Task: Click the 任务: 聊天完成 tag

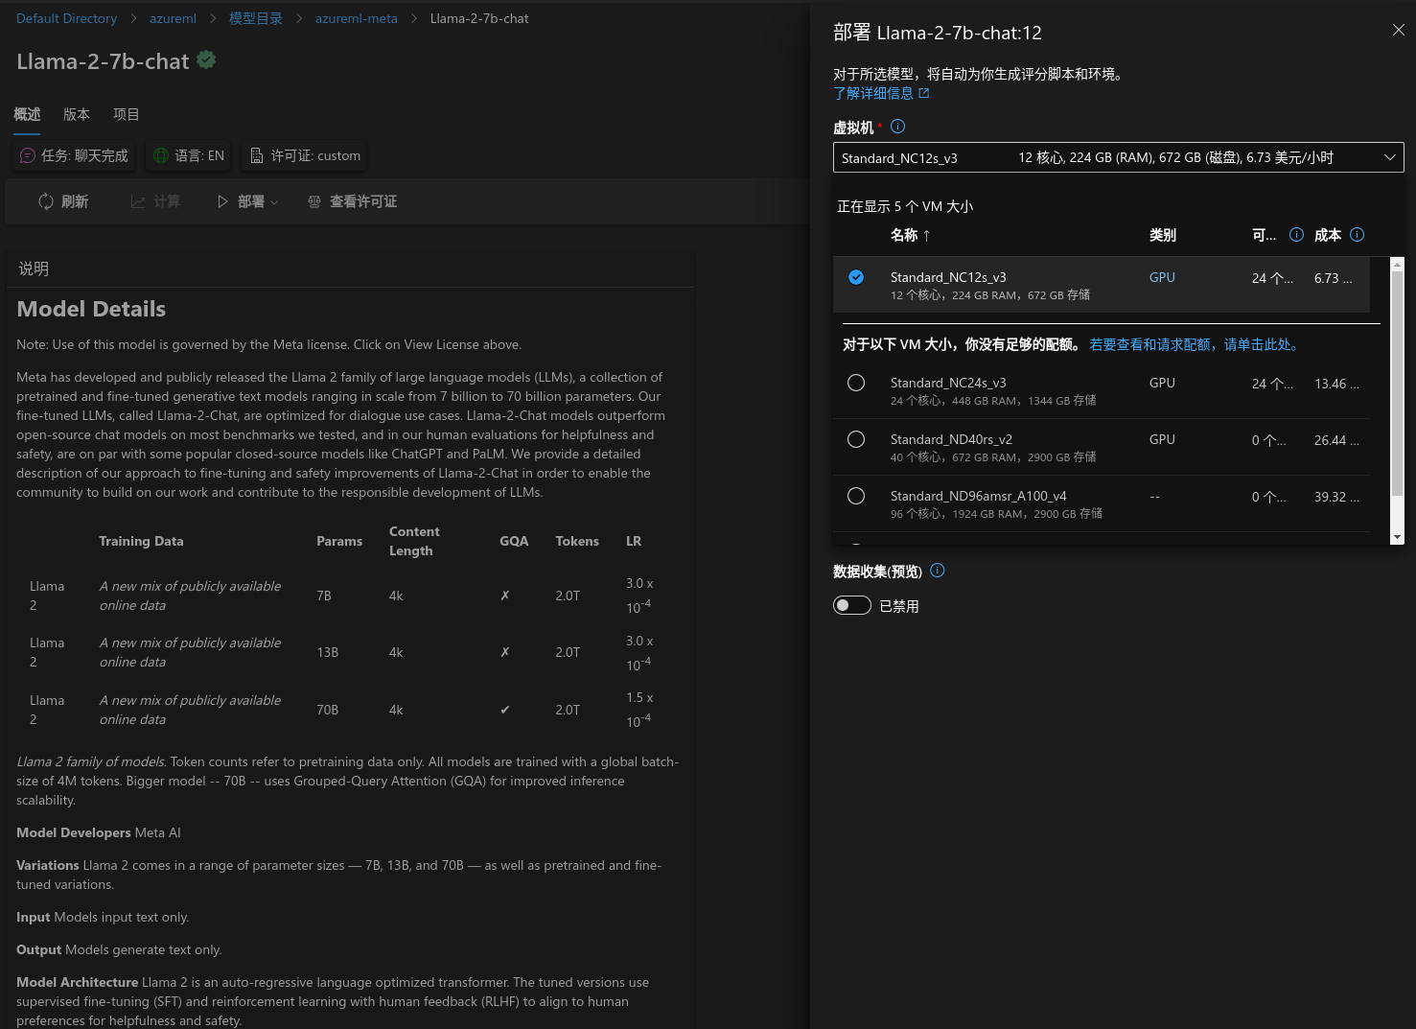Action: [74, 155]
